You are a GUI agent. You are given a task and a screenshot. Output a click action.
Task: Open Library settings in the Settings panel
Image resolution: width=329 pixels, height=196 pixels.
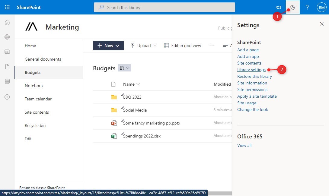click(x=251, y=70)
